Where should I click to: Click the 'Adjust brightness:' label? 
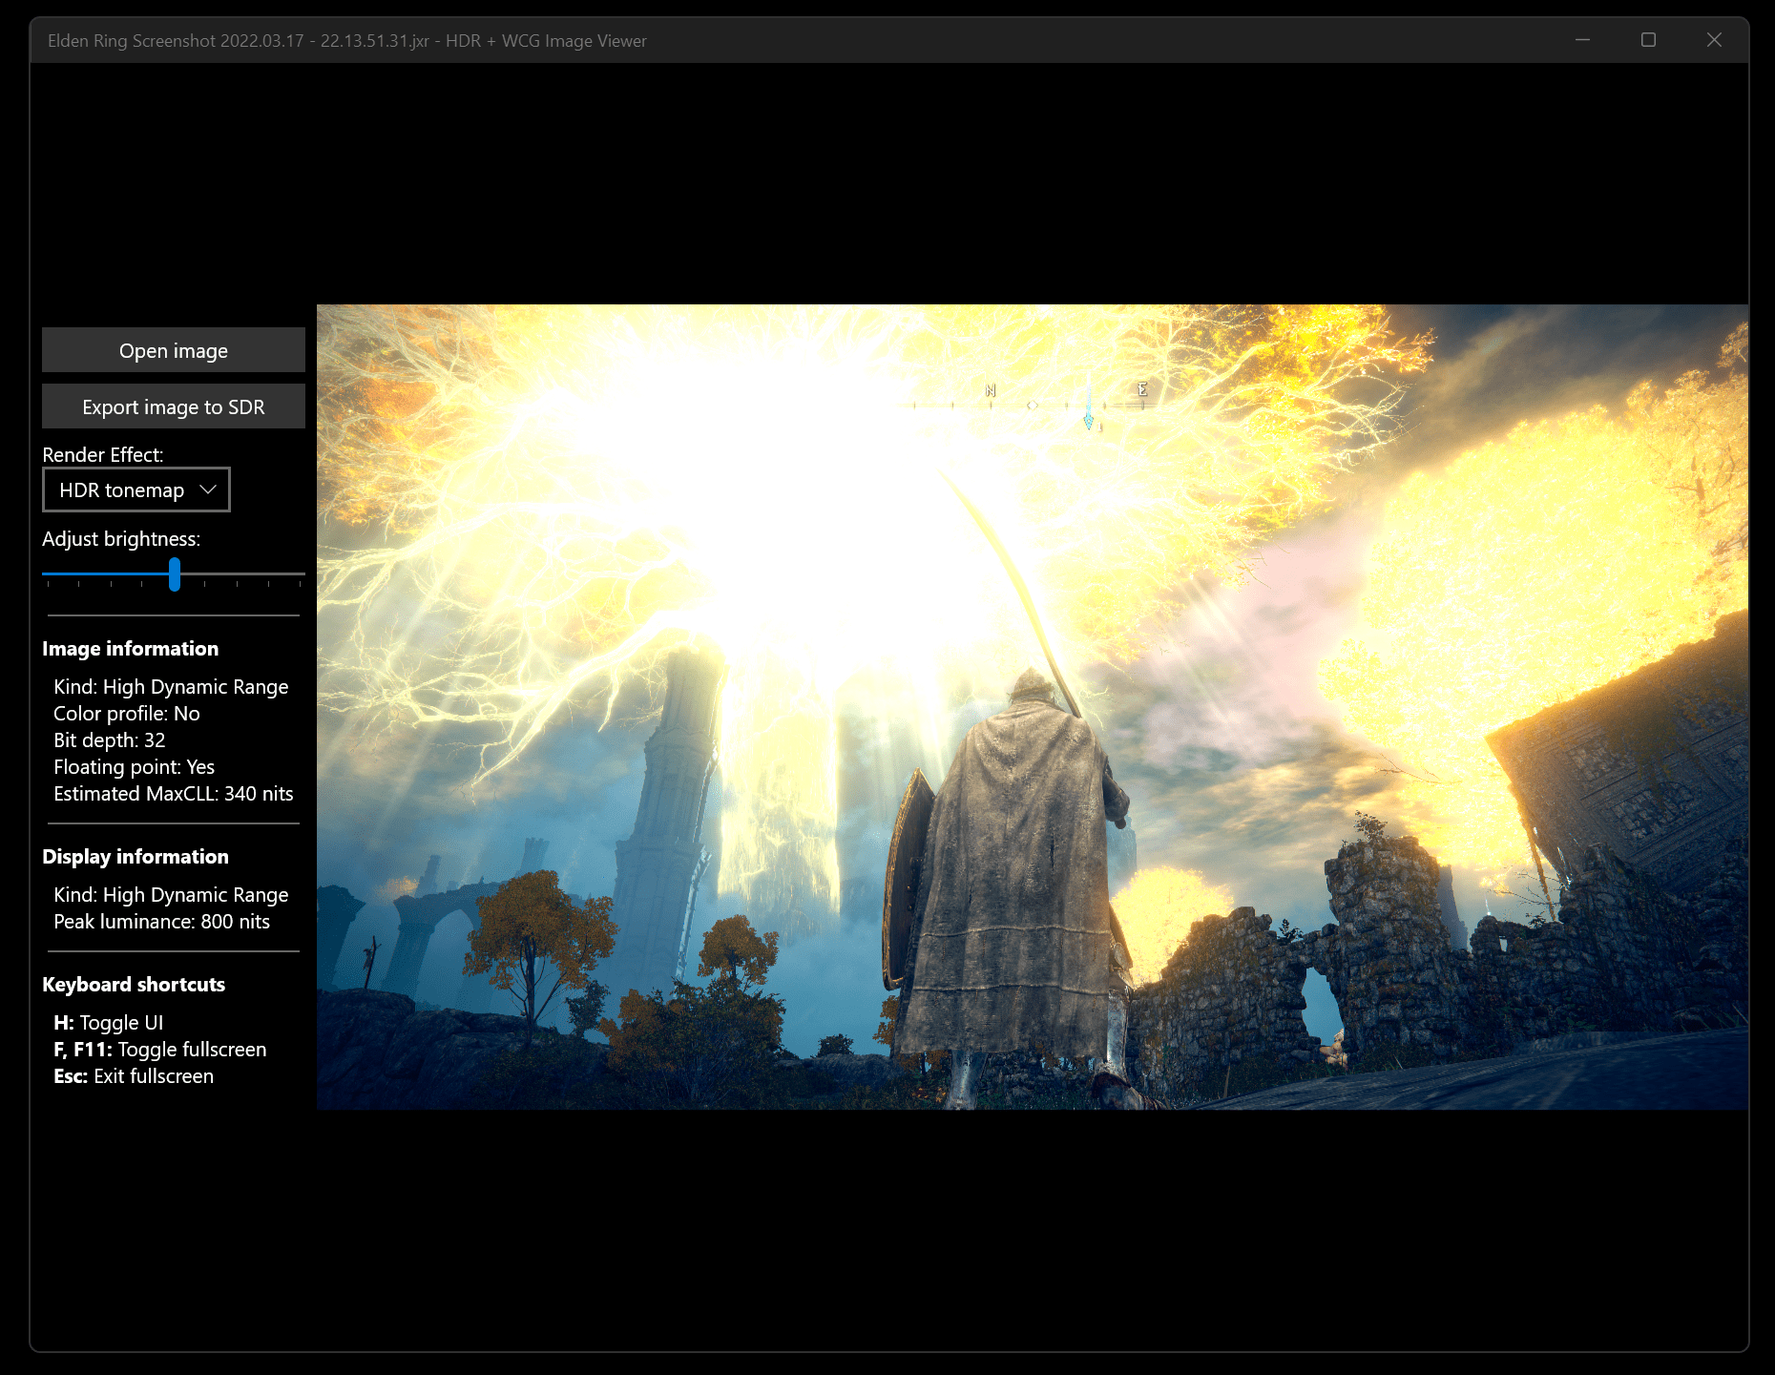pyautogui.click(x=121, y=539)
